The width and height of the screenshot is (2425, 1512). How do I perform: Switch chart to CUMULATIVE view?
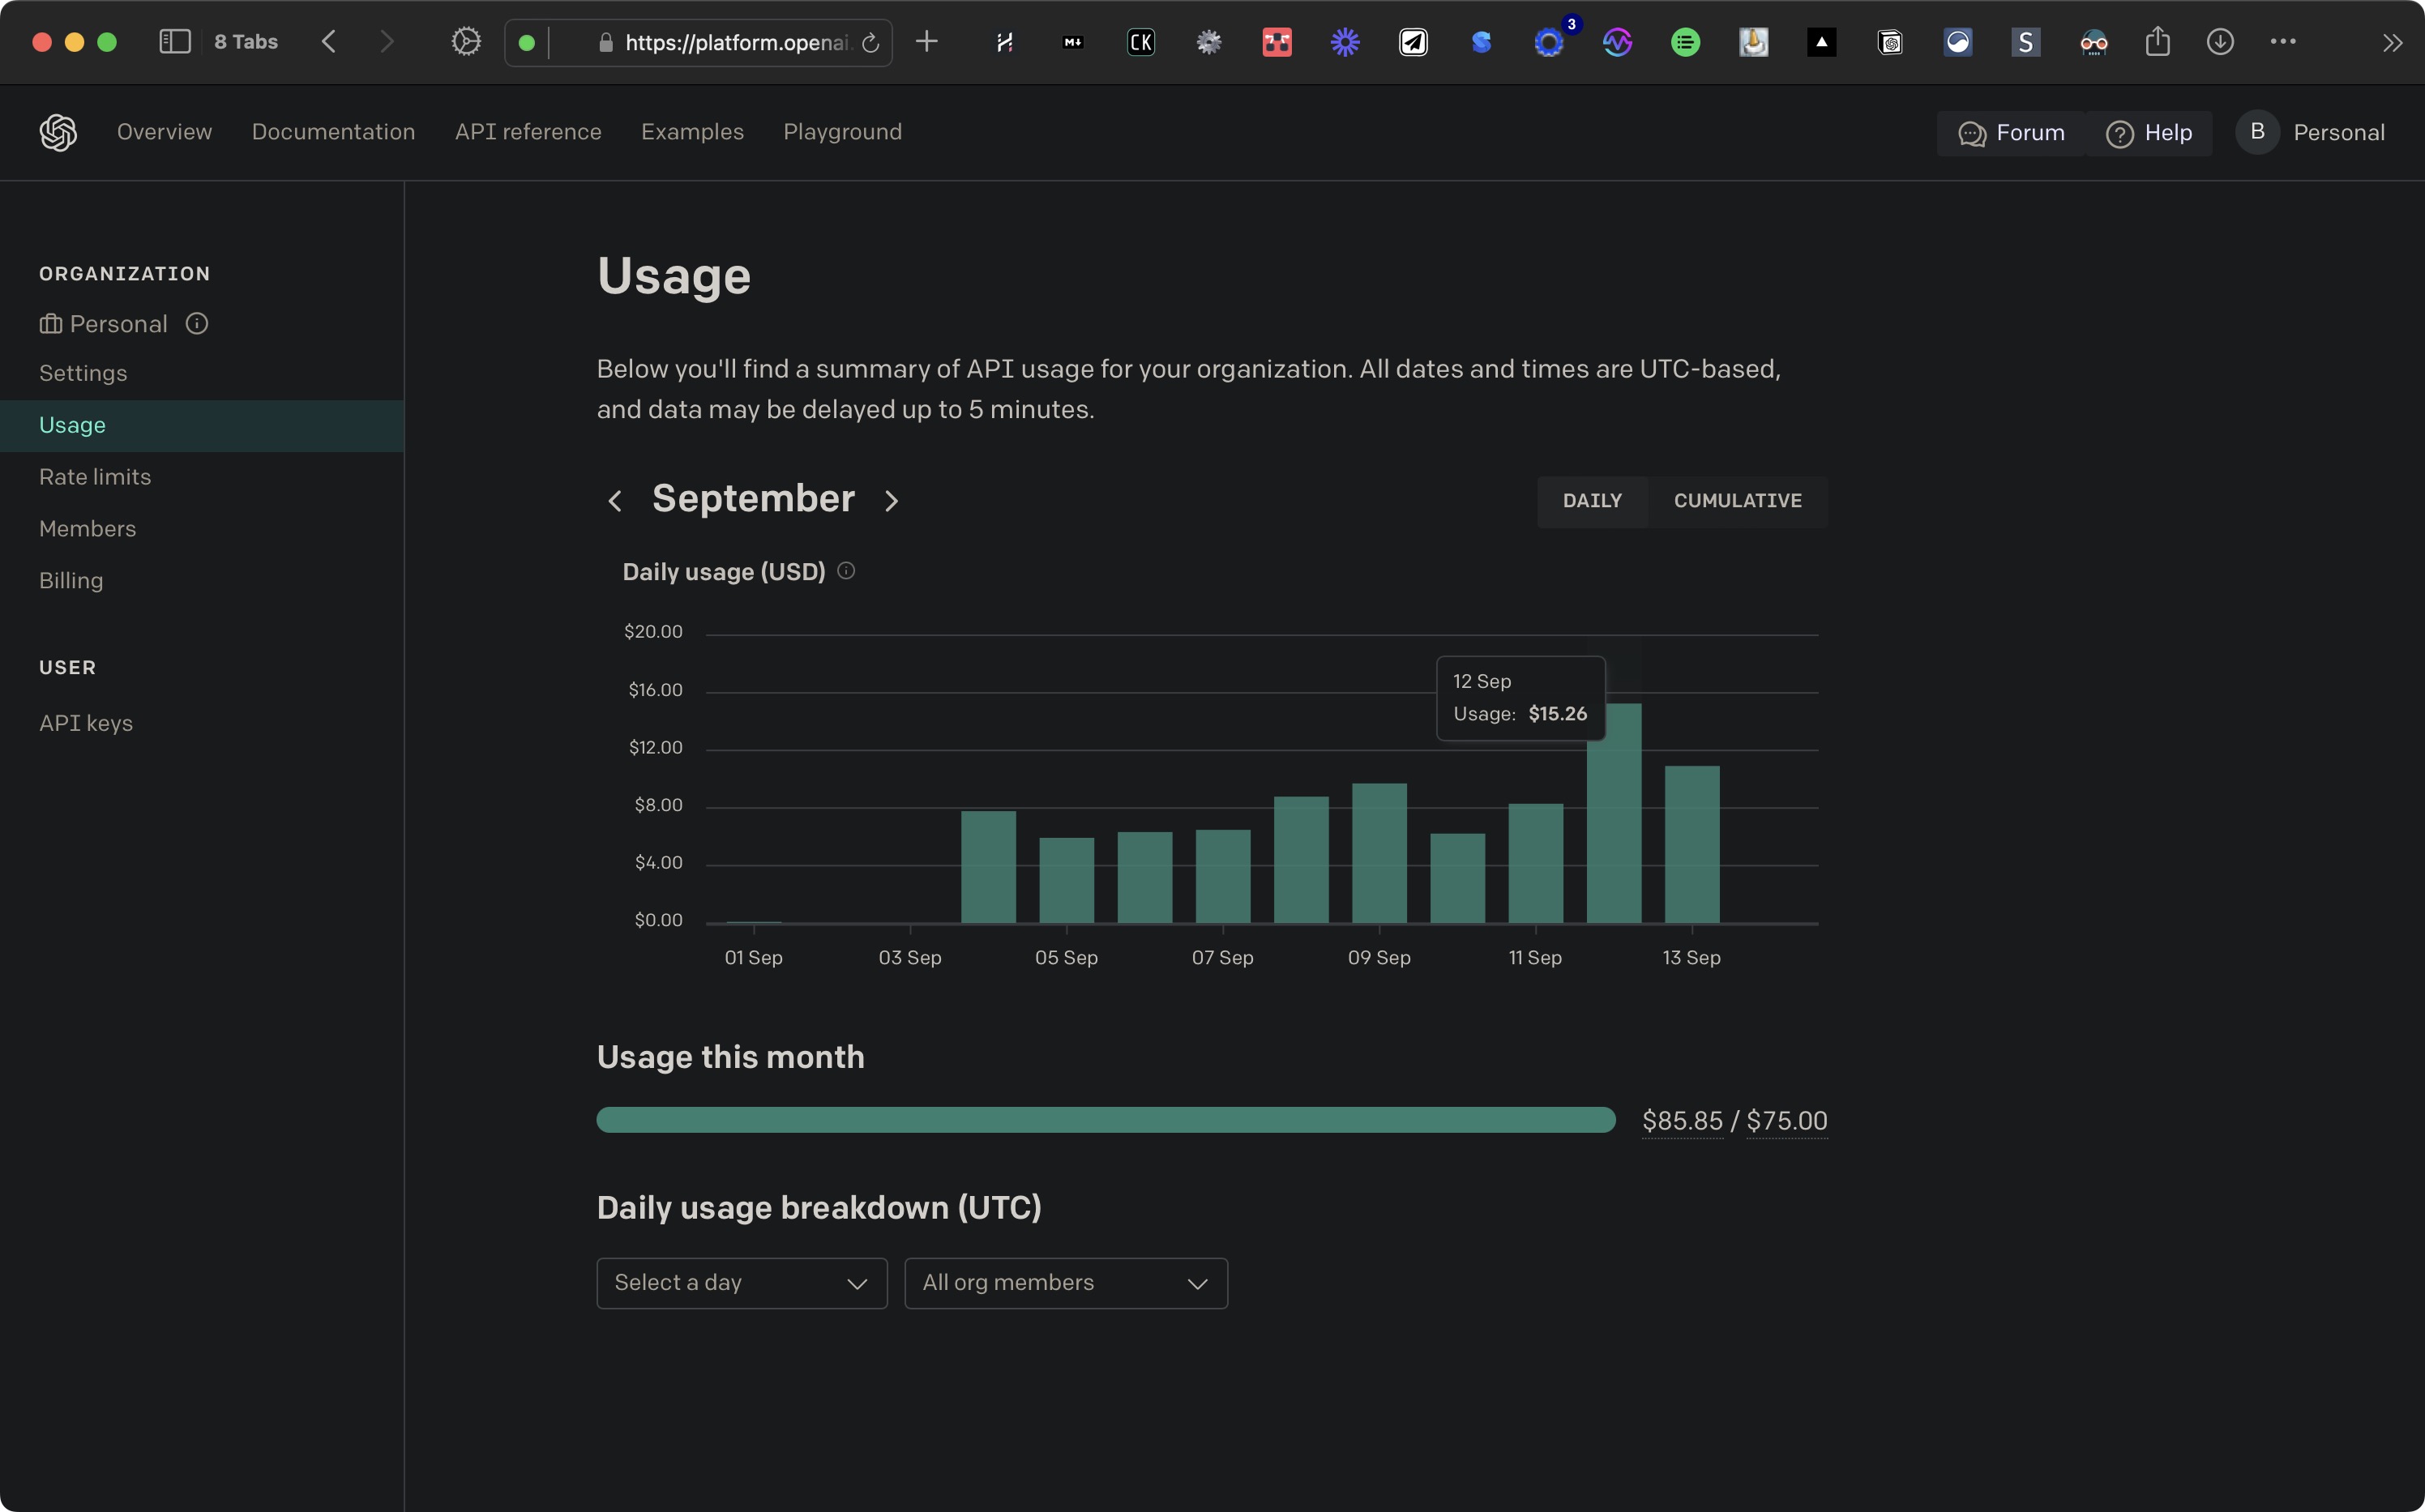[x=1738, y=501]
